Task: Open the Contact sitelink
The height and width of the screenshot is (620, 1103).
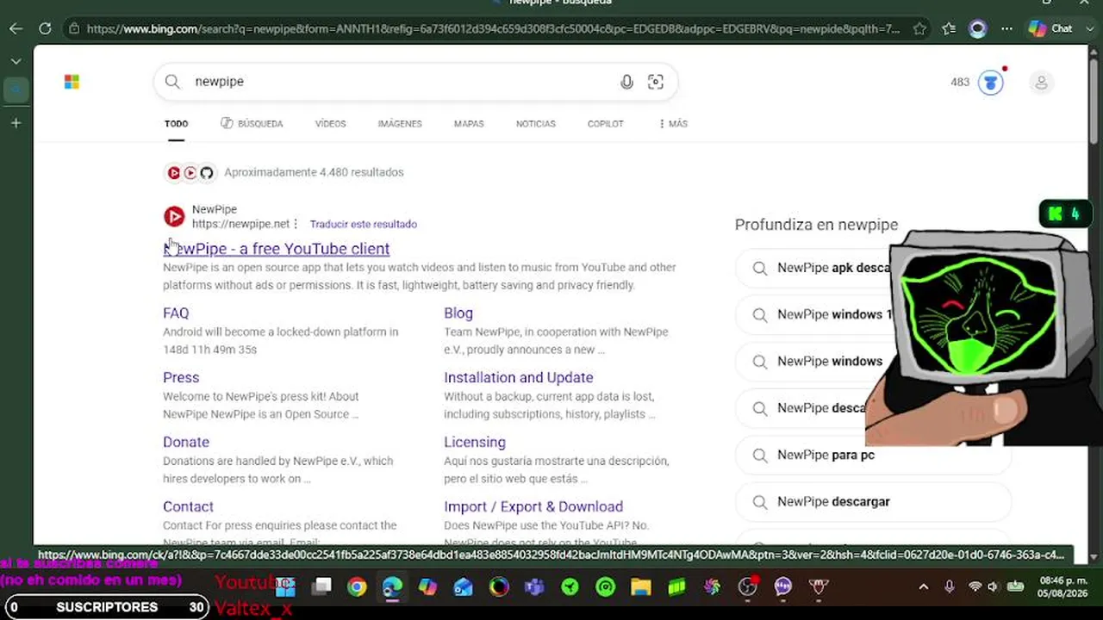Action: coord(188,507)
